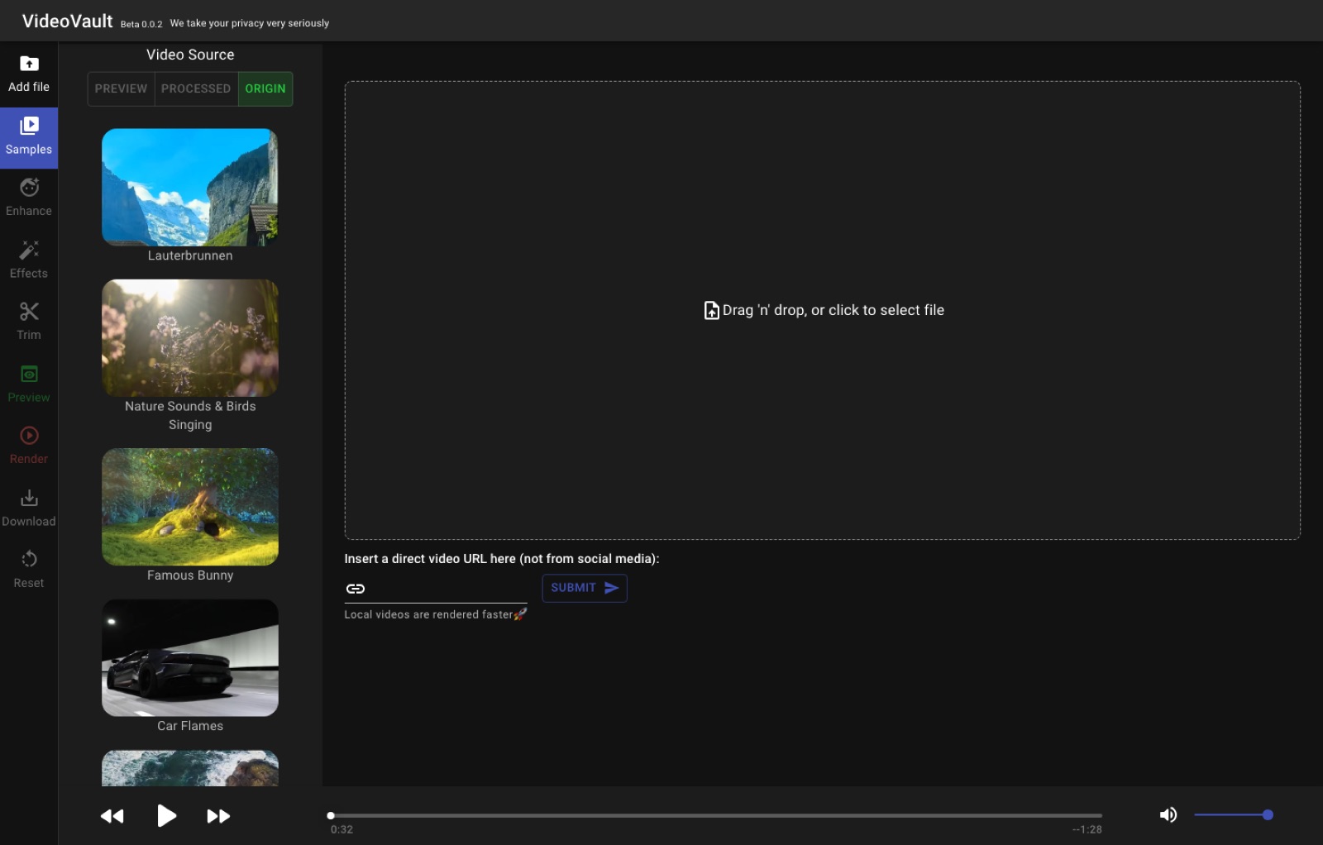Reset the project via Reset icon
1323x845 pixels.
[29, 570]
